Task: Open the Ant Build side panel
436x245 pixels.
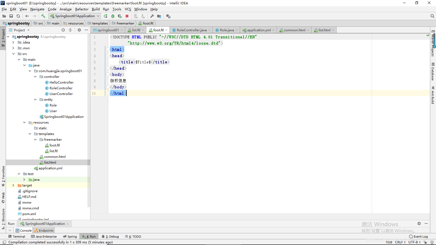Action: (433, 95)
